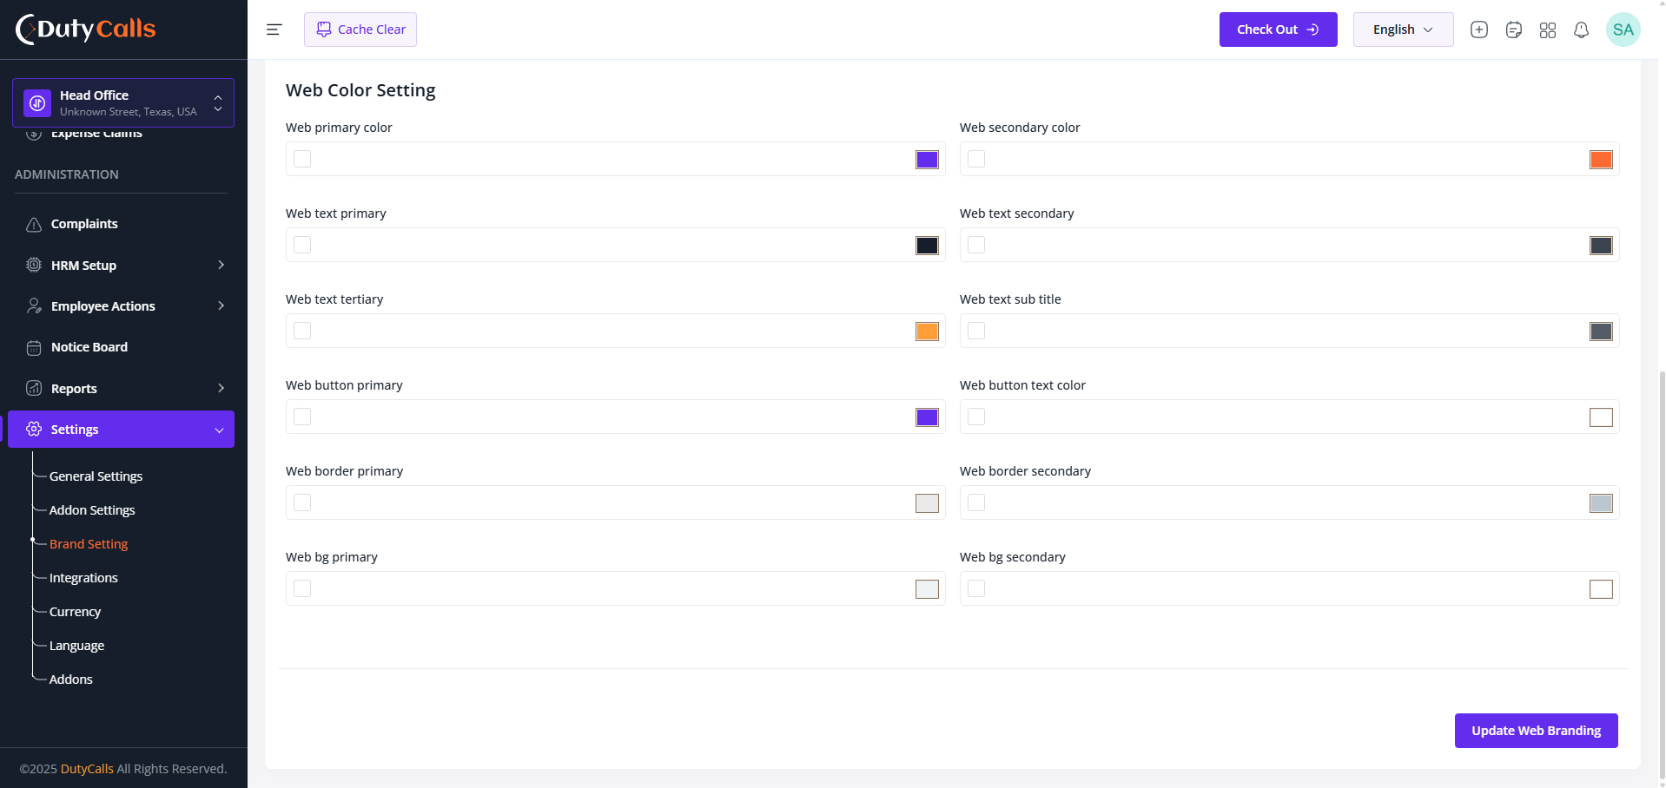Click the monitor icon in Cache Clear
Viewport: 1666px width, 788px height.
tap(324, 30)
